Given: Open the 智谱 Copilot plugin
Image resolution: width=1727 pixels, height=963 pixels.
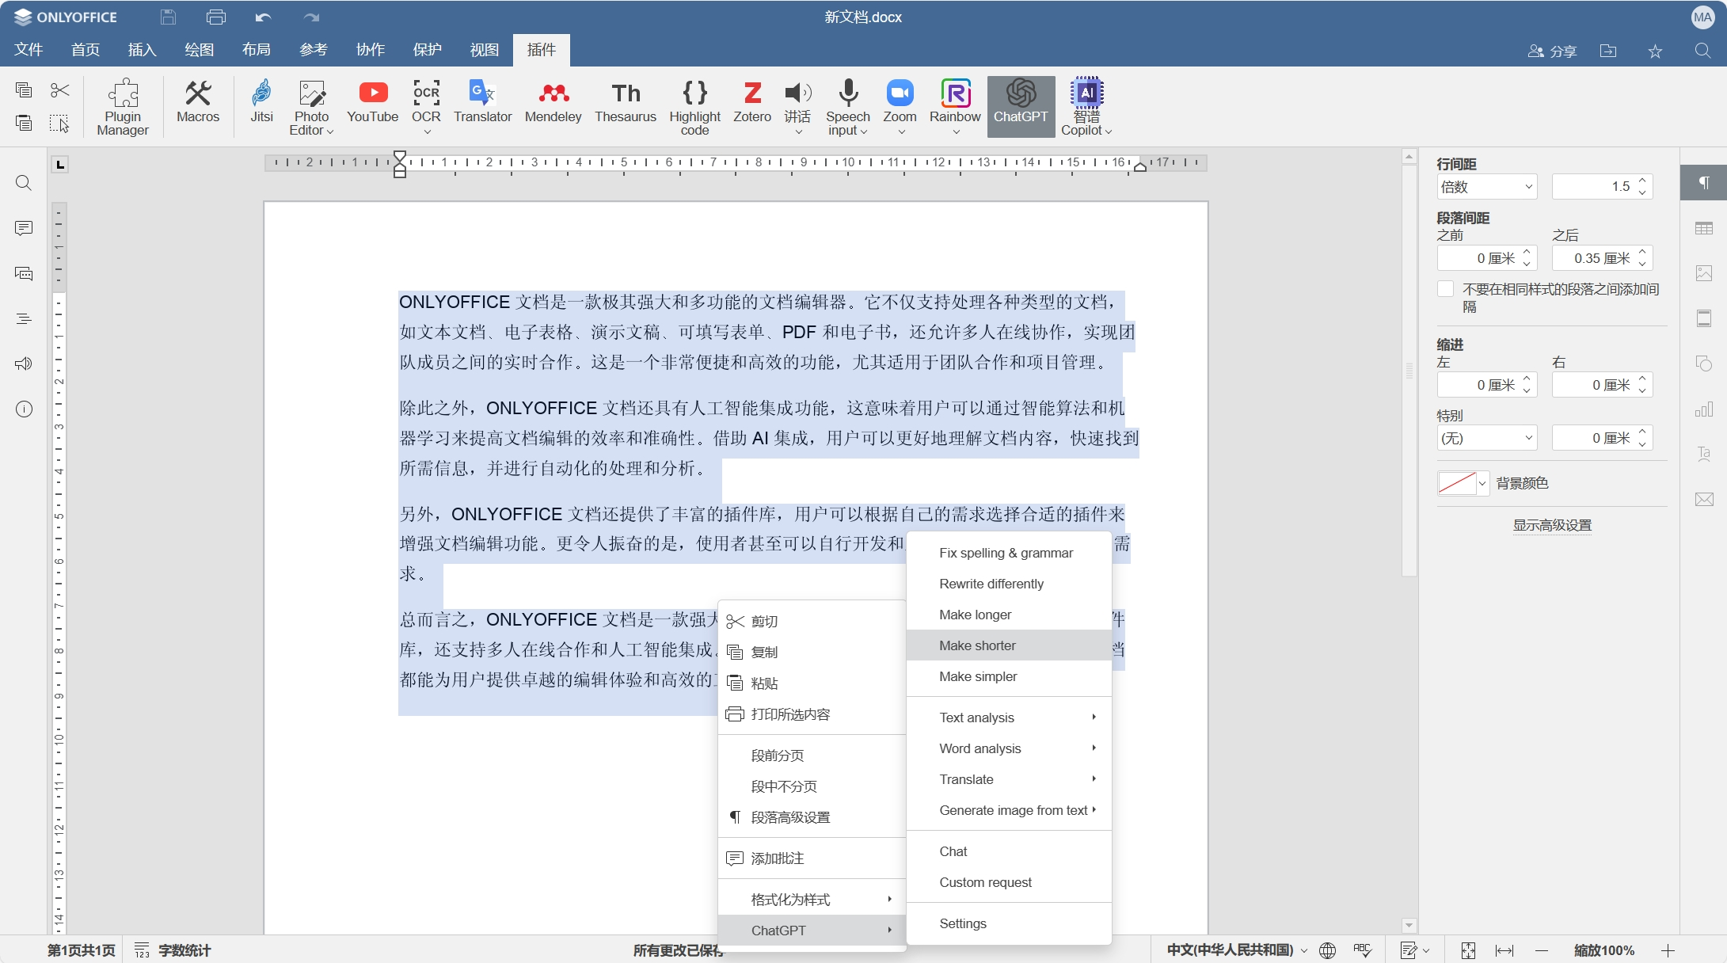Looking at the screenshot, I should (1086, 107).
